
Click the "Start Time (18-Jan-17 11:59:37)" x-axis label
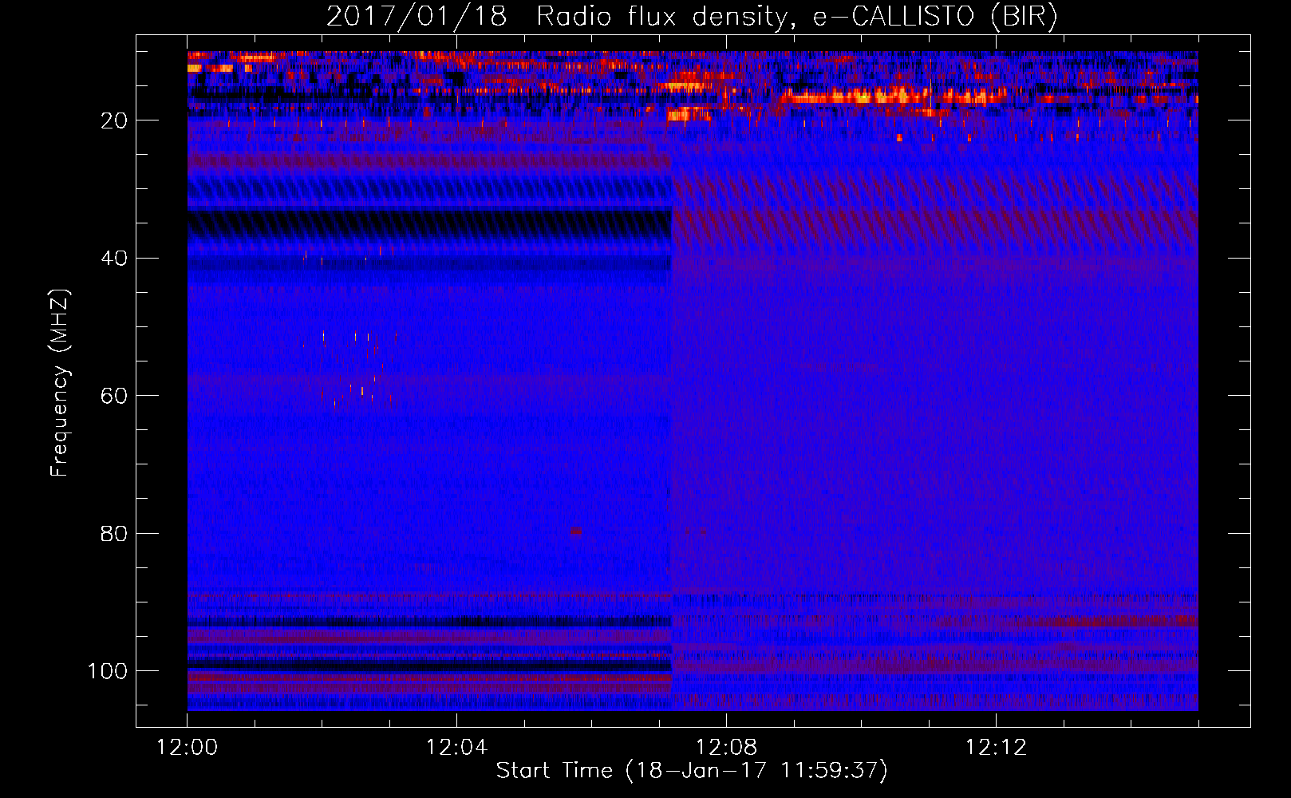point(692,771)
